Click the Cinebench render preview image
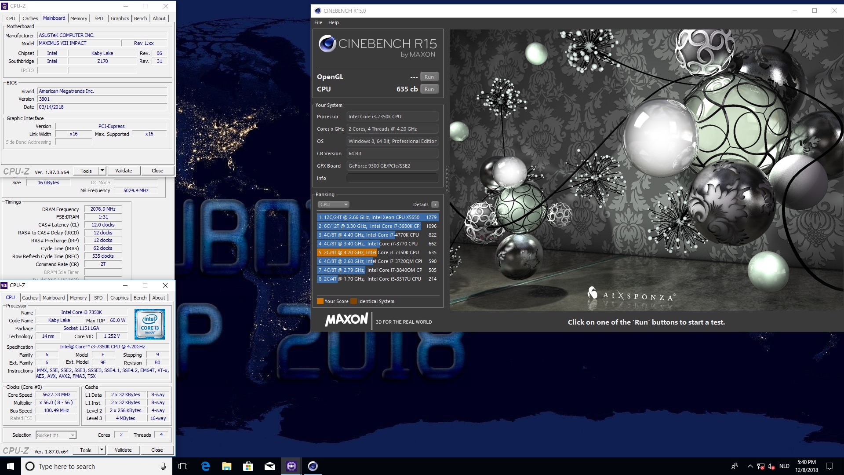The image size is (844, 475). coord(646,170)
